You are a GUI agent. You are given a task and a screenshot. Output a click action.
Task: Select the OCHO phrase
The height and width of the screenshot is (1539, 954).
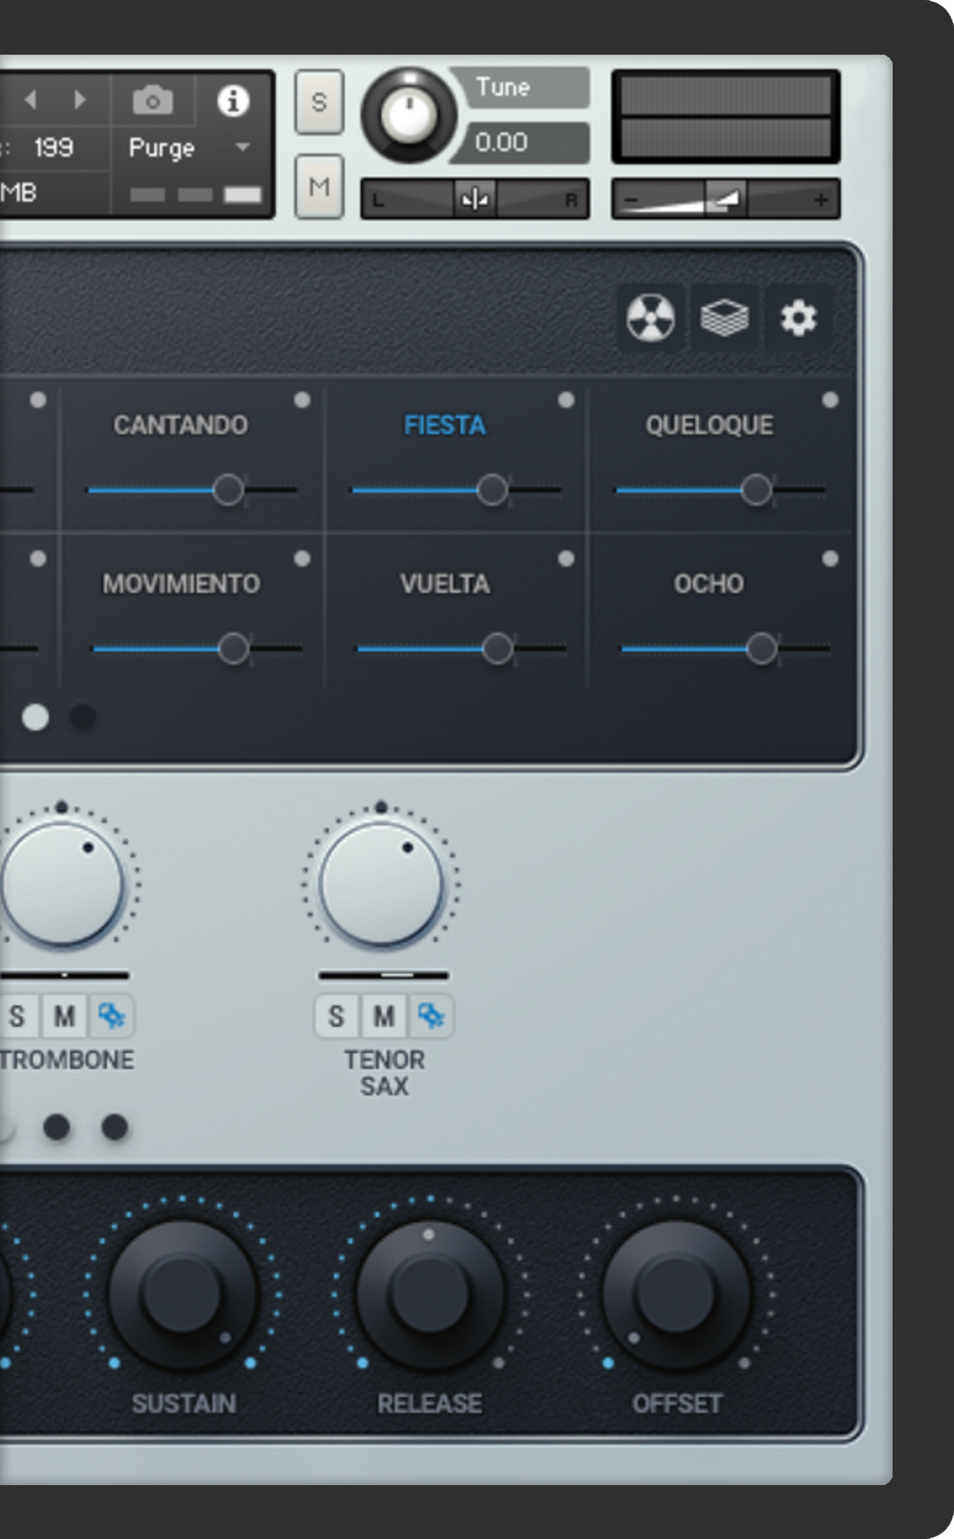pos(709,584)
